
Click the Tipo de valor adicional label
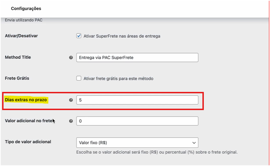(28, 142)
